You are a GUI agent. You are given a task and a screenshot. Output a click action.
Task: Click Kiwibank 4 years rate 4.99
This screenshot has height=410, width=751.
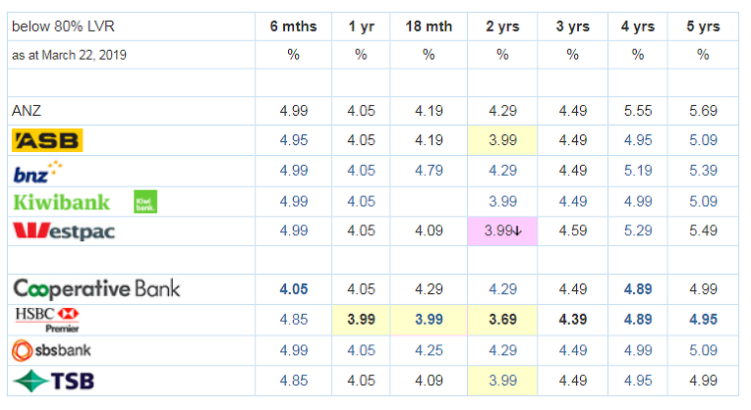click(638, 201)
